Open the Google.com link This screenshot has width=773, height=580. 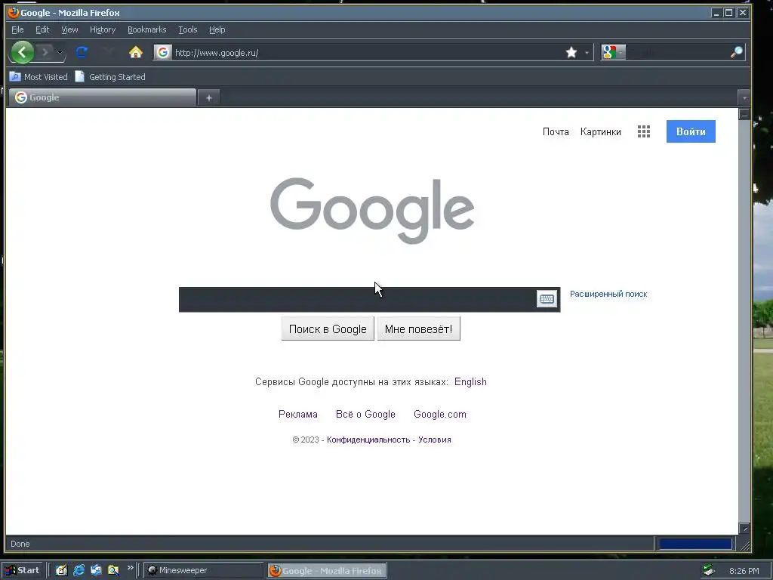pyautogui.click(x=440, y=415)
